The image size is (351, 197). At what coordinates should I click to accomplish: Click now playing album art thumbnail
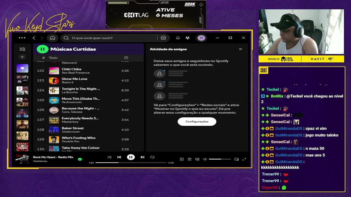[22, 159]
